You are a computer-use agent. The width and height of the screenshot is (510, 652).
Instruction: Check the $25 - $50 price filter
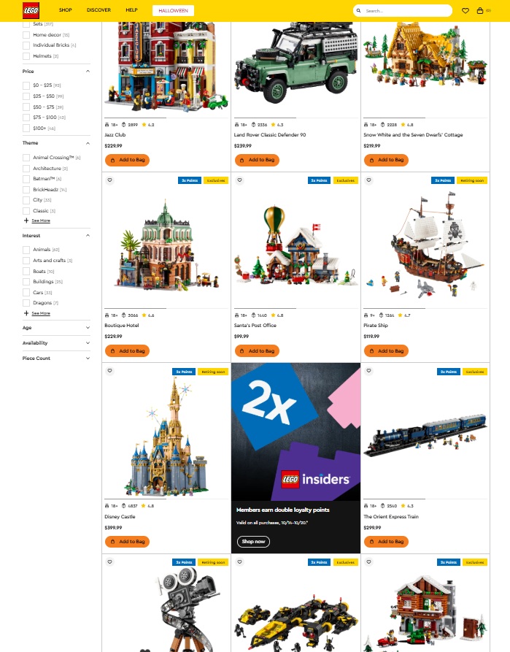(x=26, y=96)
